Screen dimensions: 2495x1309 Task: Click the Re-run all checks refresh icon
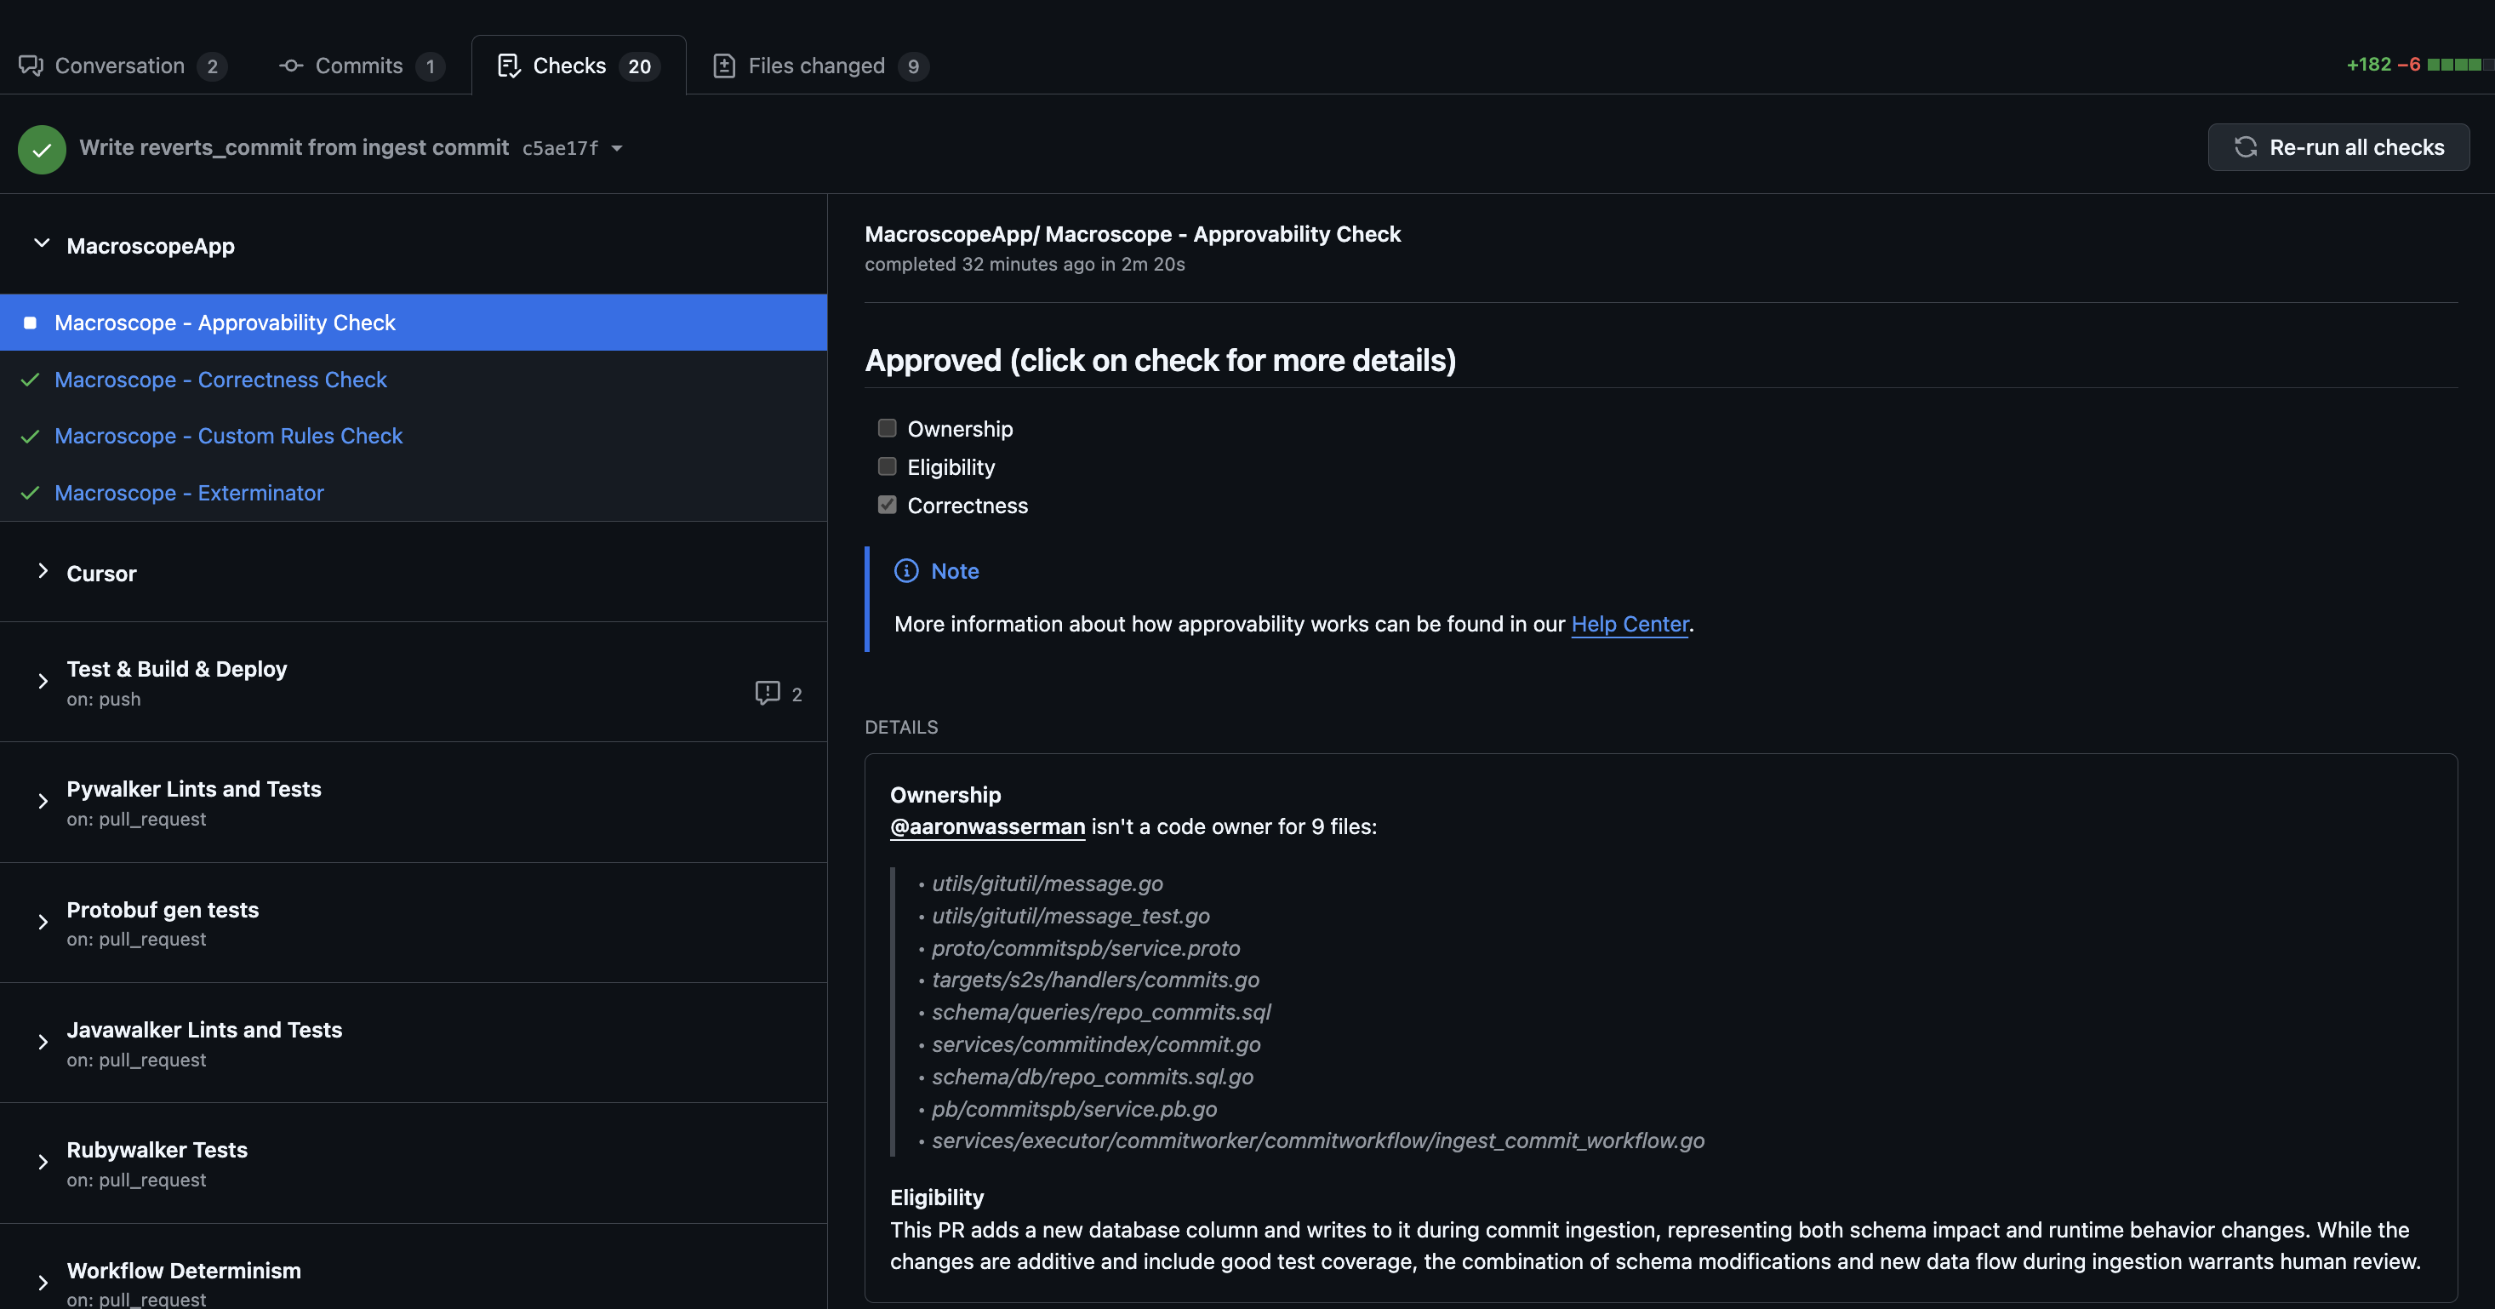point(2245,147)
